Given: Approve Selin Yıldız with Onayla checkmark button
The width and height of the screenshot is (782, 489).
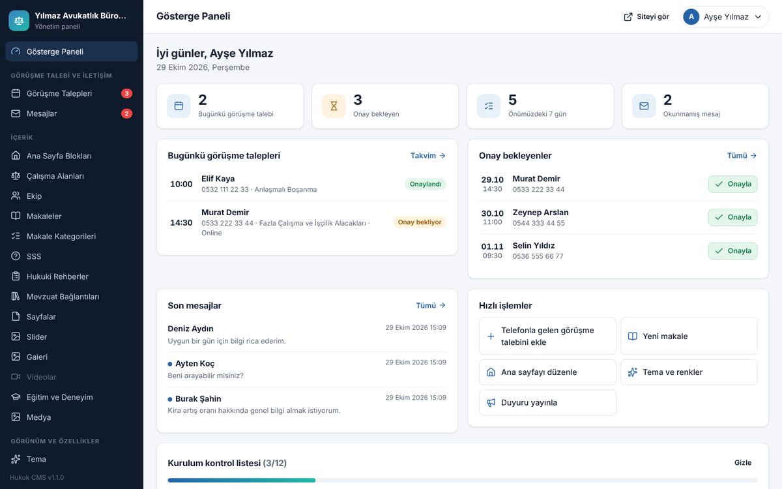Looking at the screenshot, I should pyautogui.click(x=732, y=251).
